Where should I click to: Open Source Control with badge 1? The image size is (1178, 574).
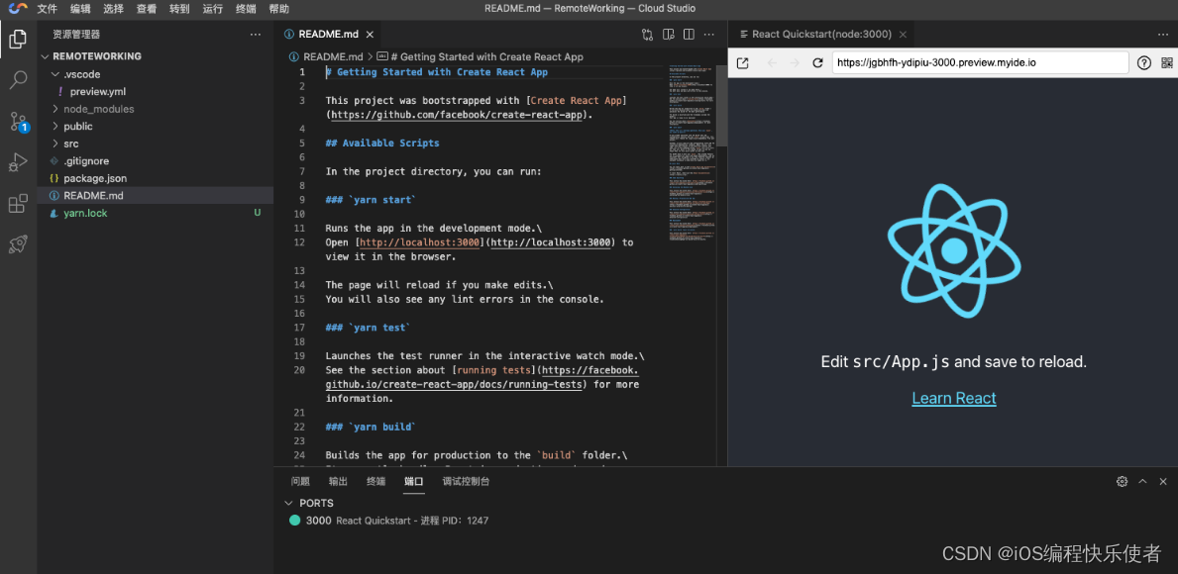[x=18, y=121]
